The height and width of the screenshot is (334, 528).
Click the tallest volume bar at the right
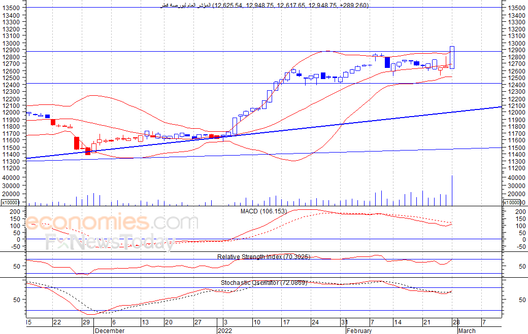click(452, 191)
